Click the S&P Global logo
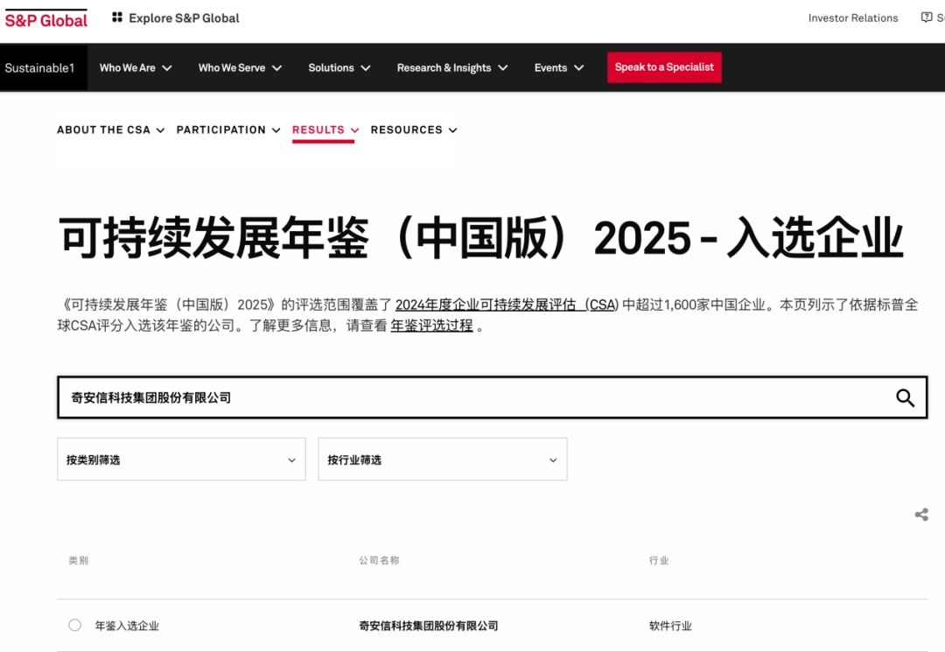This screenshot has height=652, width=945. (x=45, y=18)
